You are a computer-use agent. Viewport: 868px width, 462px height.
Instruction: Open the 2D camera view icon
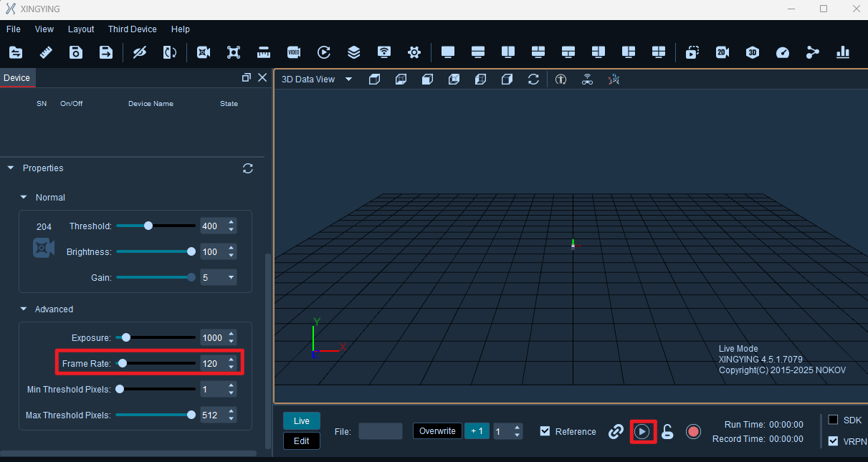722,52
